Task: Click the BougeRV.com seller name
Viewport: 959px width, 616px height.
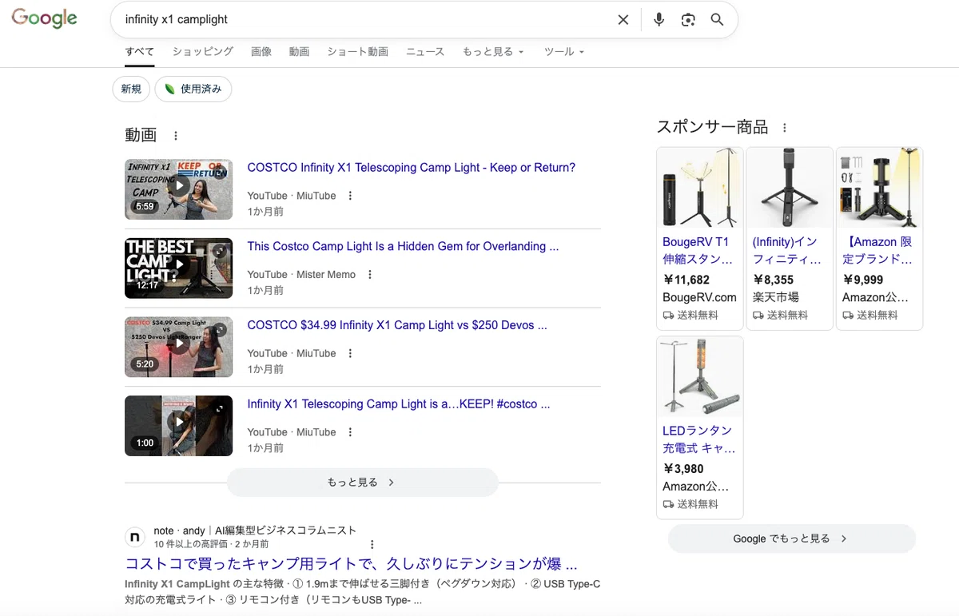Action: [x=699, y=297]
